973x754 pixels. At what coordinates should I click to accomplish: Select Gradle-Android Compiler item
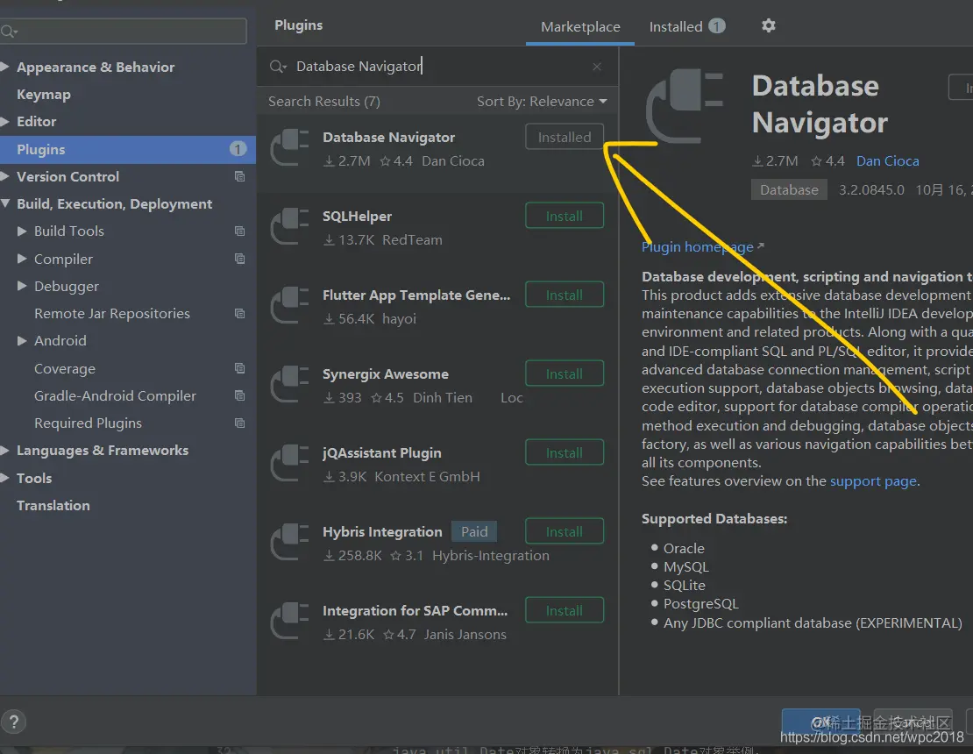click(x=115, y=396)
